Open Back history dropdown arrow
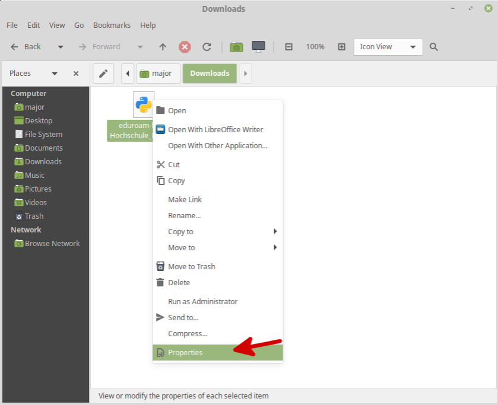Screen dimensions: 498x405 point(61,47)
